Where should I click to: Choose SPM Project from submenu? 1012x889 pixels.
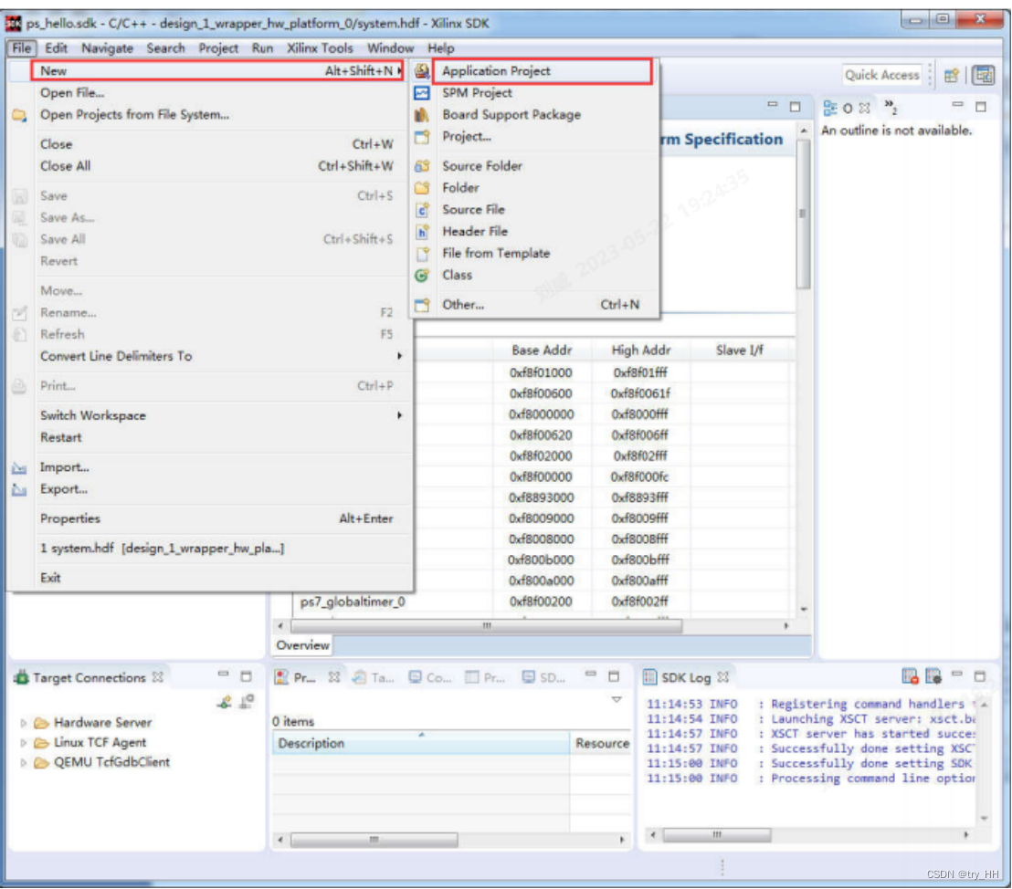click(x=477, y=93)
